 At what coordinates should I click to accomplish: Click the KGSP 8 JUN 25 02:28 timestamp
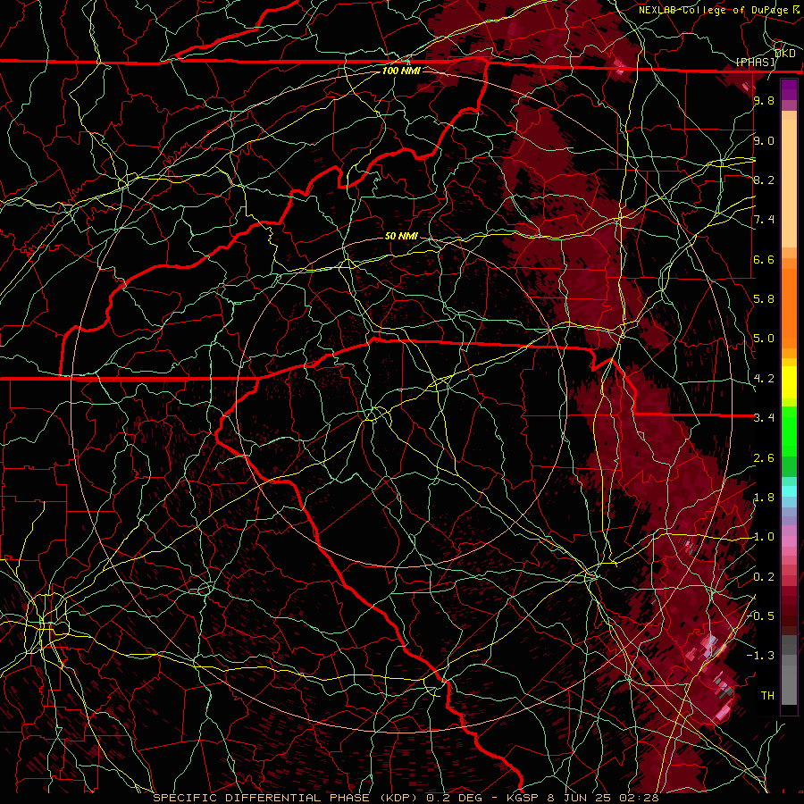583,798
